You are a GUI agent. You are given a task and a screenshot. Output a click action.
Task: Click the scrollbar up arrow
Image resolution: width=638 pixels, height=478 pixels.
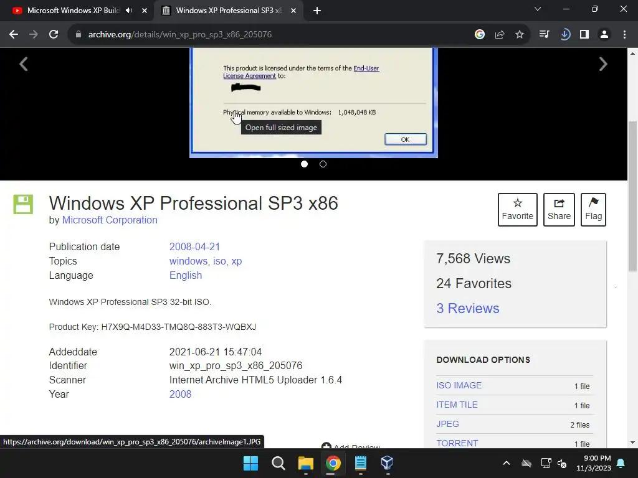click(x=633, y=54)
